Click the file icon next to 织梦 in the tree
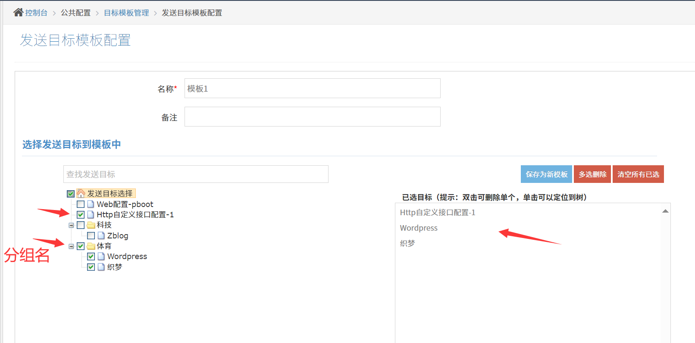 (101, 267)
